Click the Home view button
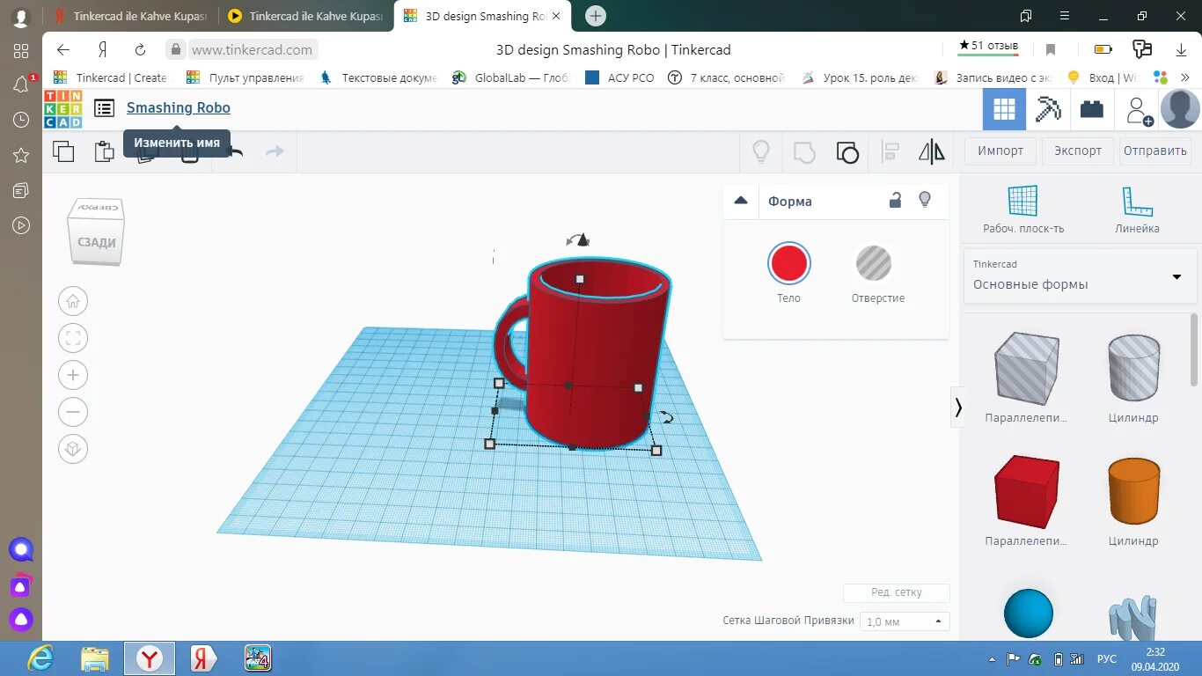Viewport: 1202px width, 676px height. pos(73,302)
